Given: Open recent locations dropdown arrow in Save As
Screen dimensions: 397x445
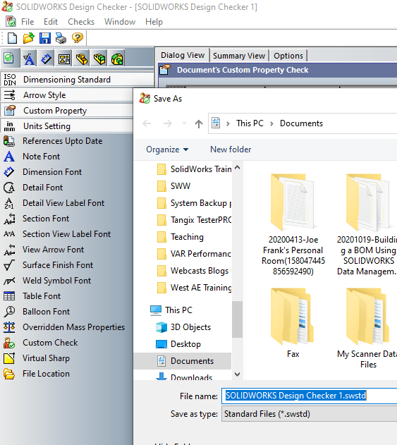Looking at the screenshot, I should (184, 123).
